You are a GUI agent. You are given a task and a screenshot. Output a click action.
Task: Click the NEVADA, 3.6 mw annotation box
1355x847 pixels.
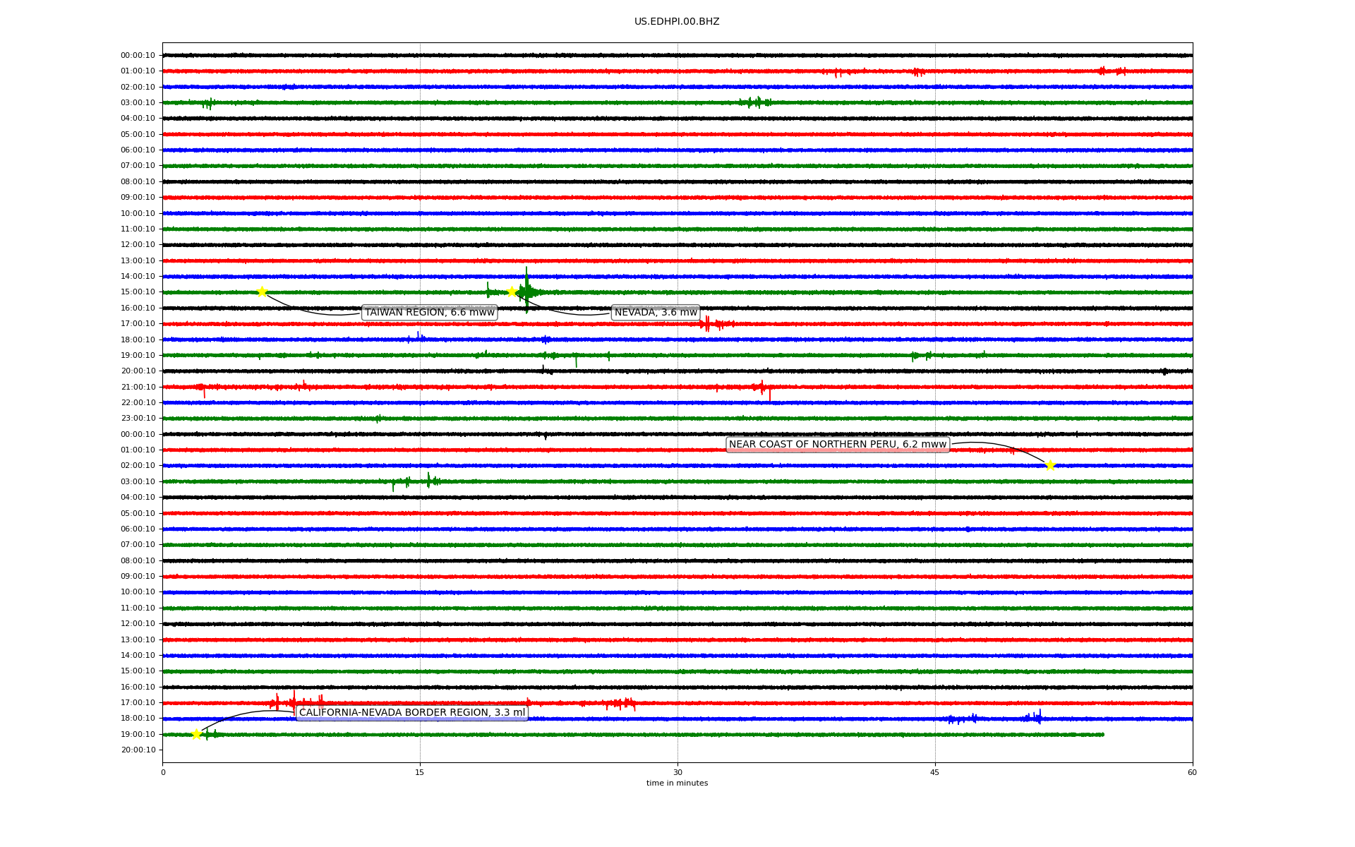click(655, 313)
